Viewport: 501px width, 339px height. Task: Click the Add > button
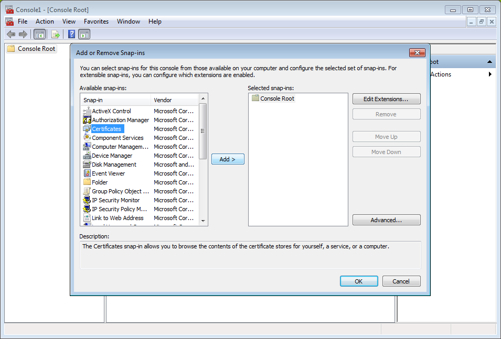pyautogui.click(x=228, y=159)
